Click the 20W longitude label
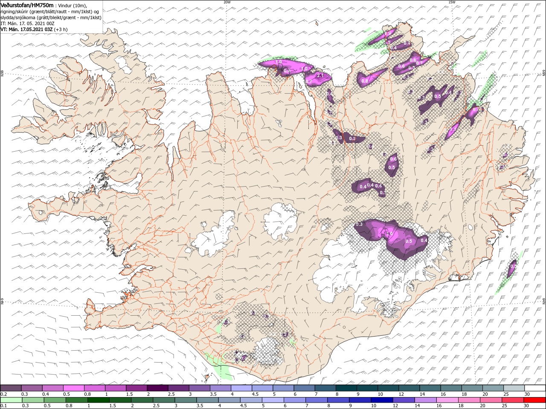 point(227,2)
